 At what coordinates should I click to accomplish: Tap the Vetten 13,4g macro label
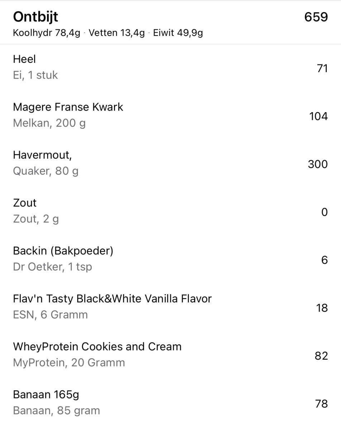[x=117, y=33]
